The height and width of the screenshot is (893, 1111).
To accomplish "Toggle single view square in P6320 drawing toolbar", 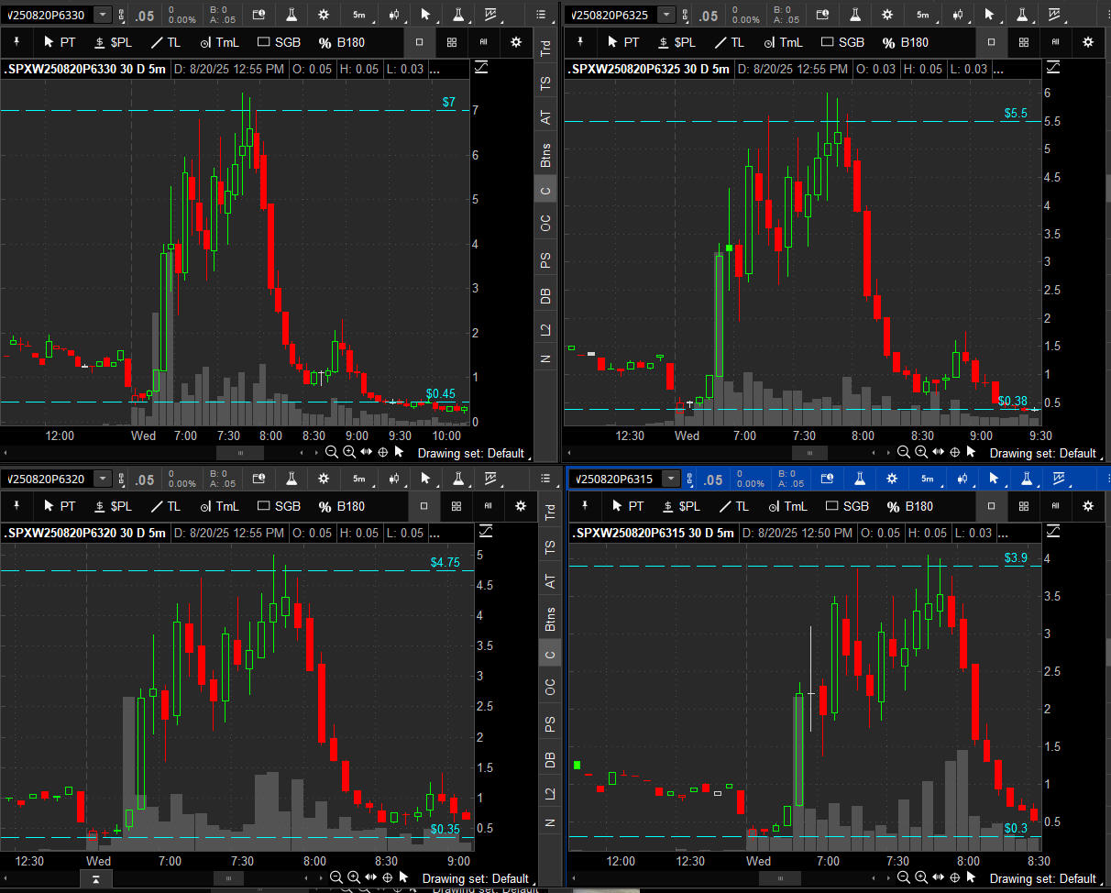I will click(423, 506).
